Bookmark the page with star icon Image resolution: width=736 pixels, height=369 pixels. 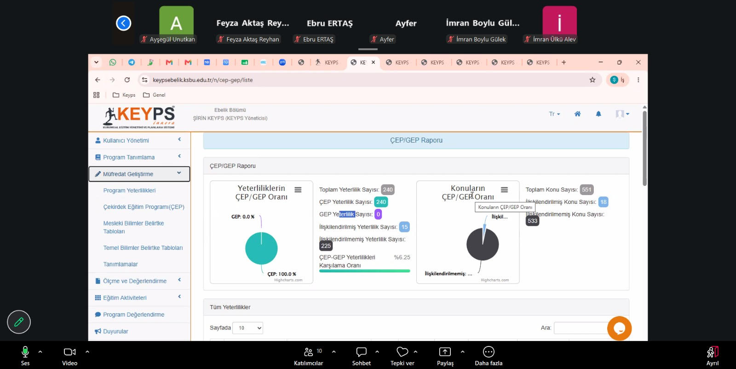592,80
